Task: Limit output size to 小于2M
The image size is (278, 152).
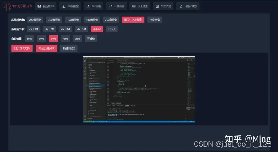Action: point(50,29)
